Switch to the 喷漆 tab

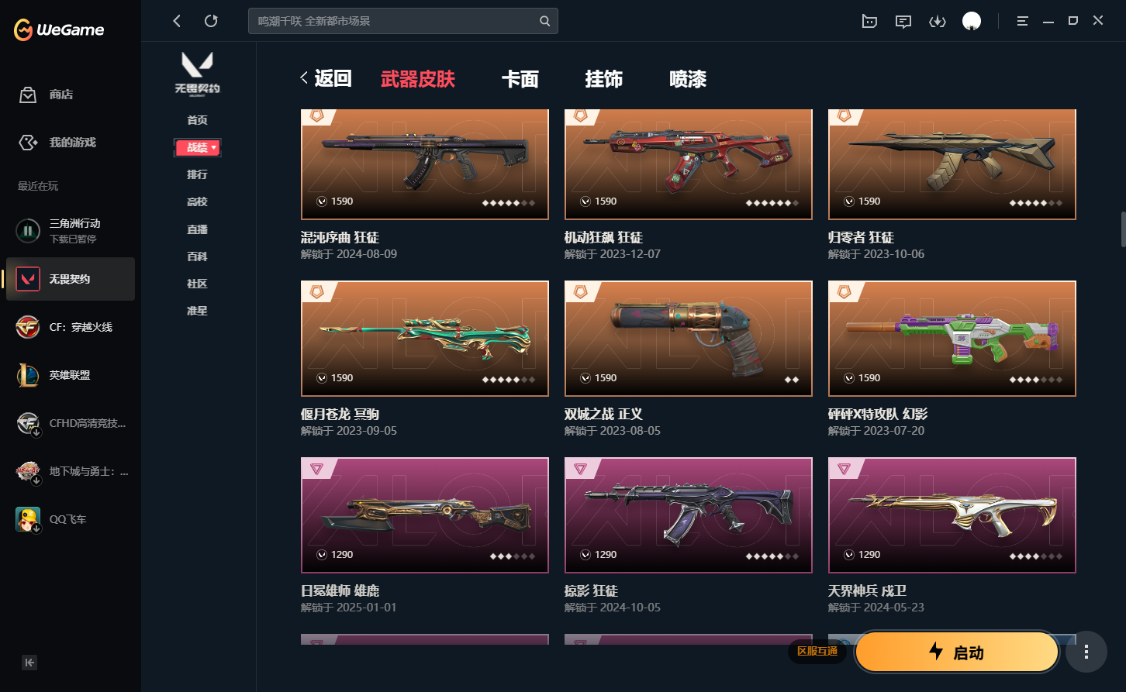688,79
